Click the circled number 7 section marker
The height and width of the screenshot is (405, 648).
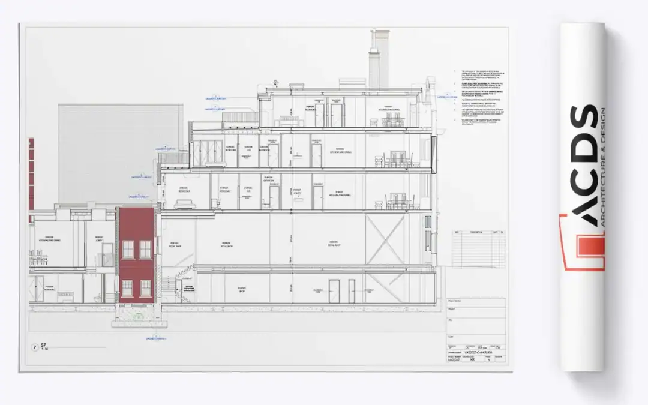[x=35, y=347]
